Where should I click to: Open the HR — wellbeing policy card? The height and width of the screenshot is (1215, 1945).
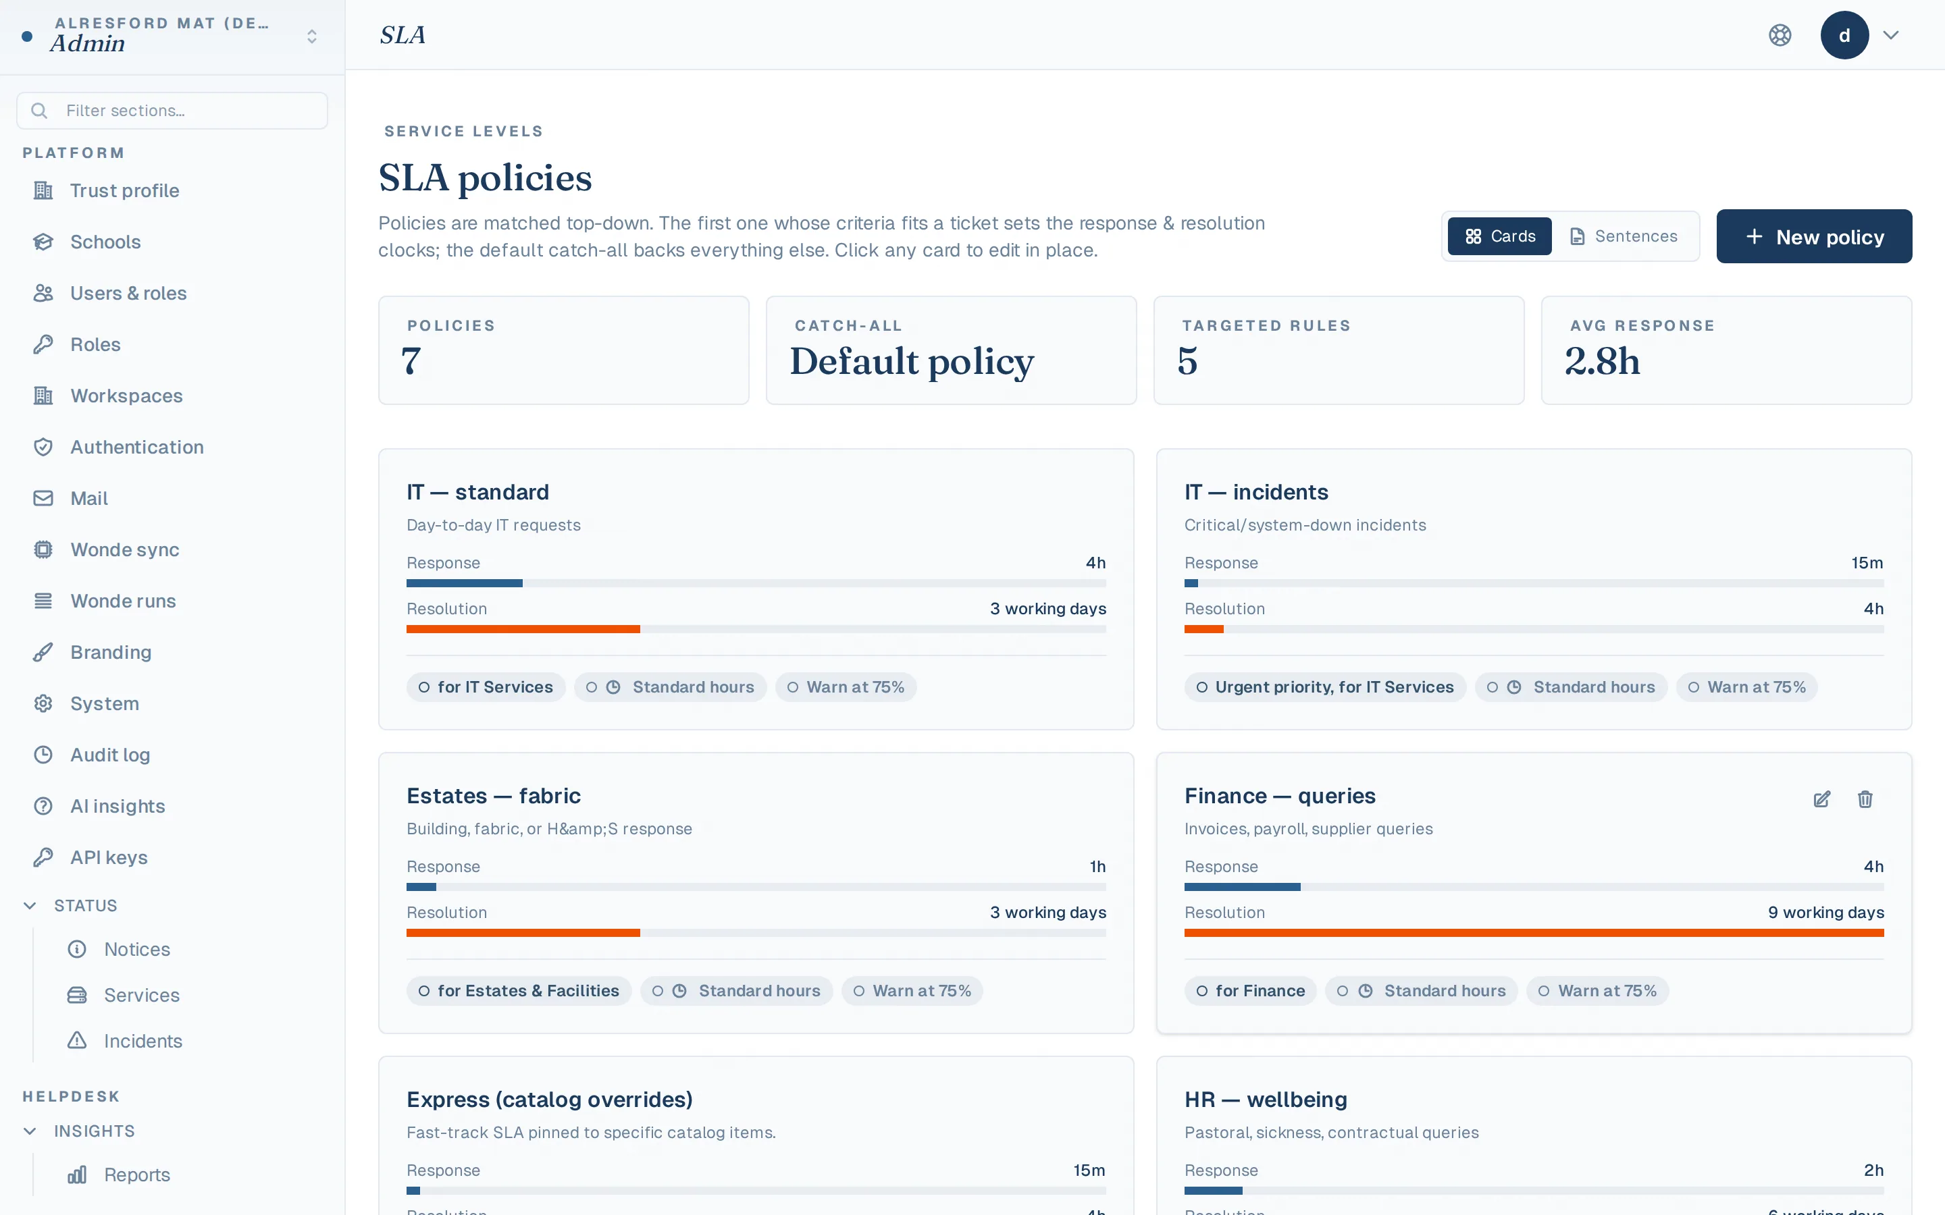1534,1135
